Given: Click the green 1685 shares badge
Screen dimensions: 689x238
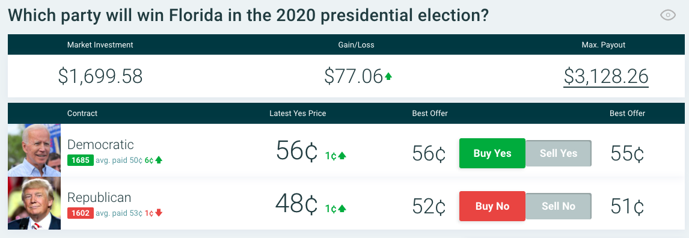Looking at the screenshot, I should click(81, 160).
